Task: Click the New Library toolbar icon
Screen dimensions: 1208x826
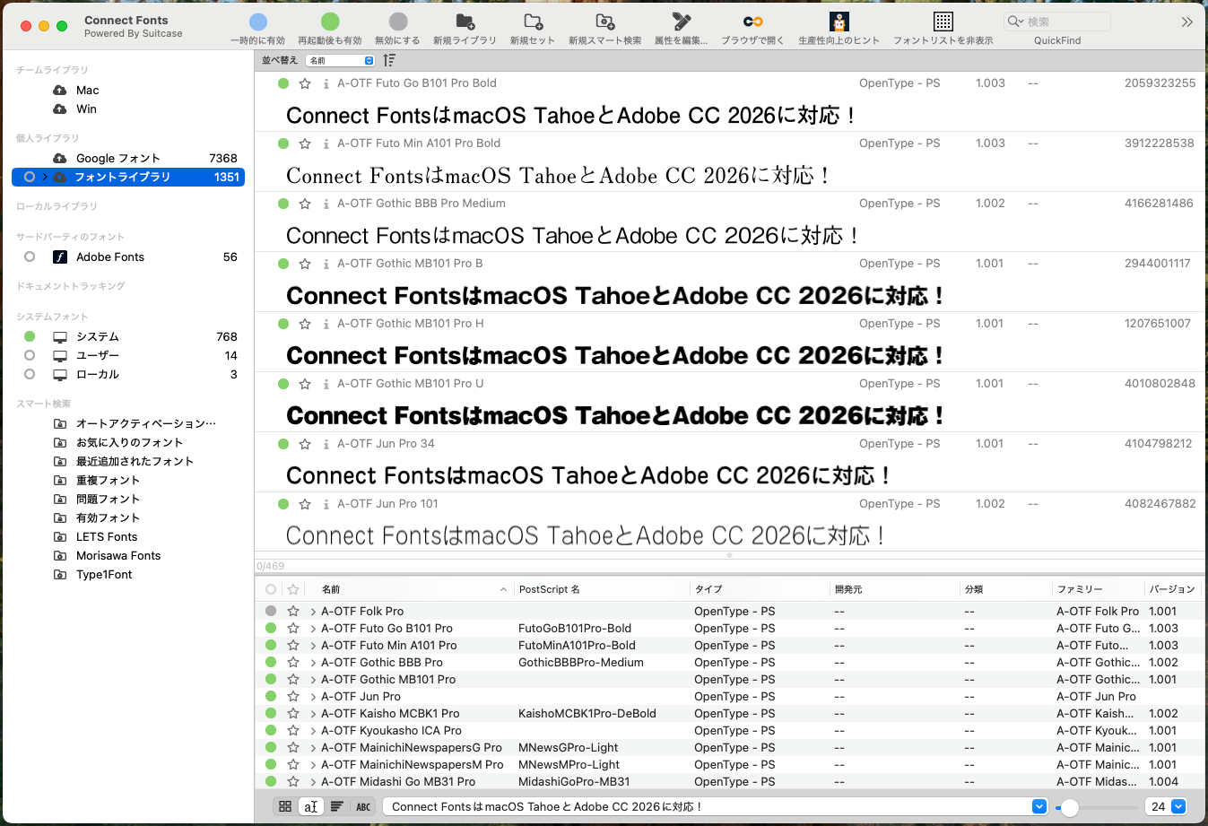Action: click(465, 22)
